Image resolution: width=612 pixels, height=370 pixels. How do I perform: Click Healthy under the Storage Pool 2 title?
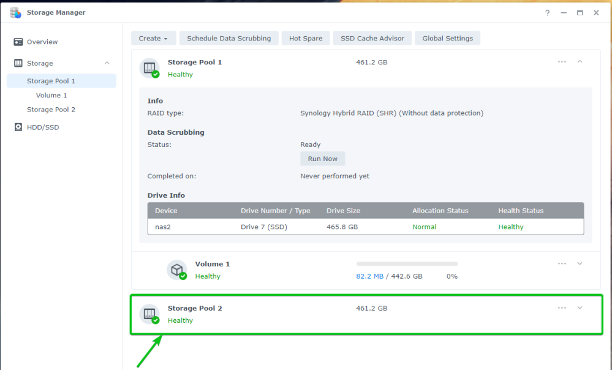point(180,320)
